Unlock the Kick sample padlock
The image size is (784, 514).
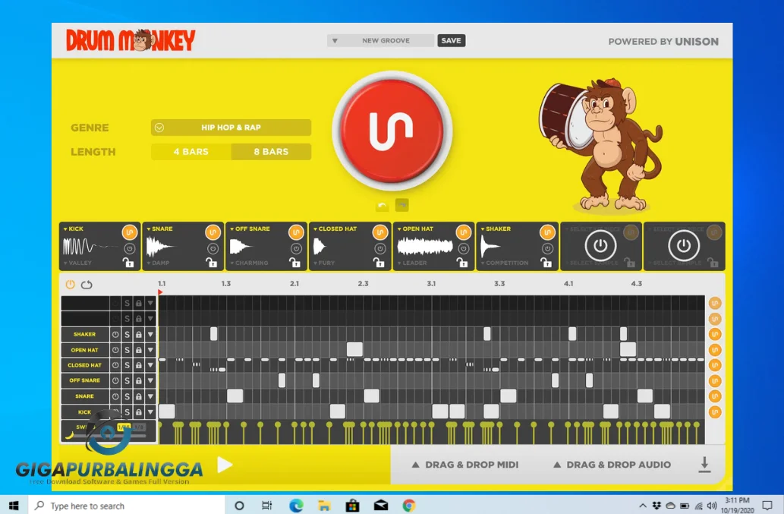point(128,263)
